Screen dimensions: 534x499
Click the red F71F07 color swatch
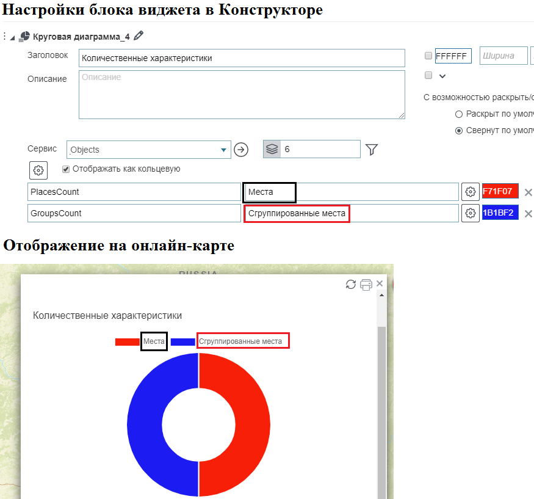(500, 191)
